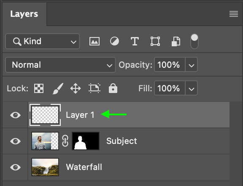Expand the Opacity slider arrow
This screenshot has width=243, height=186.
click(x=192, y=65)
